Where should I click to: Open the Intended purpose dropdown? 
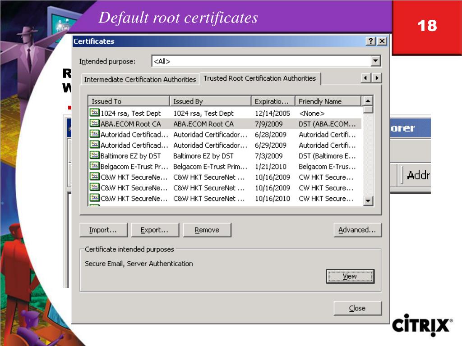pos(375,61)
